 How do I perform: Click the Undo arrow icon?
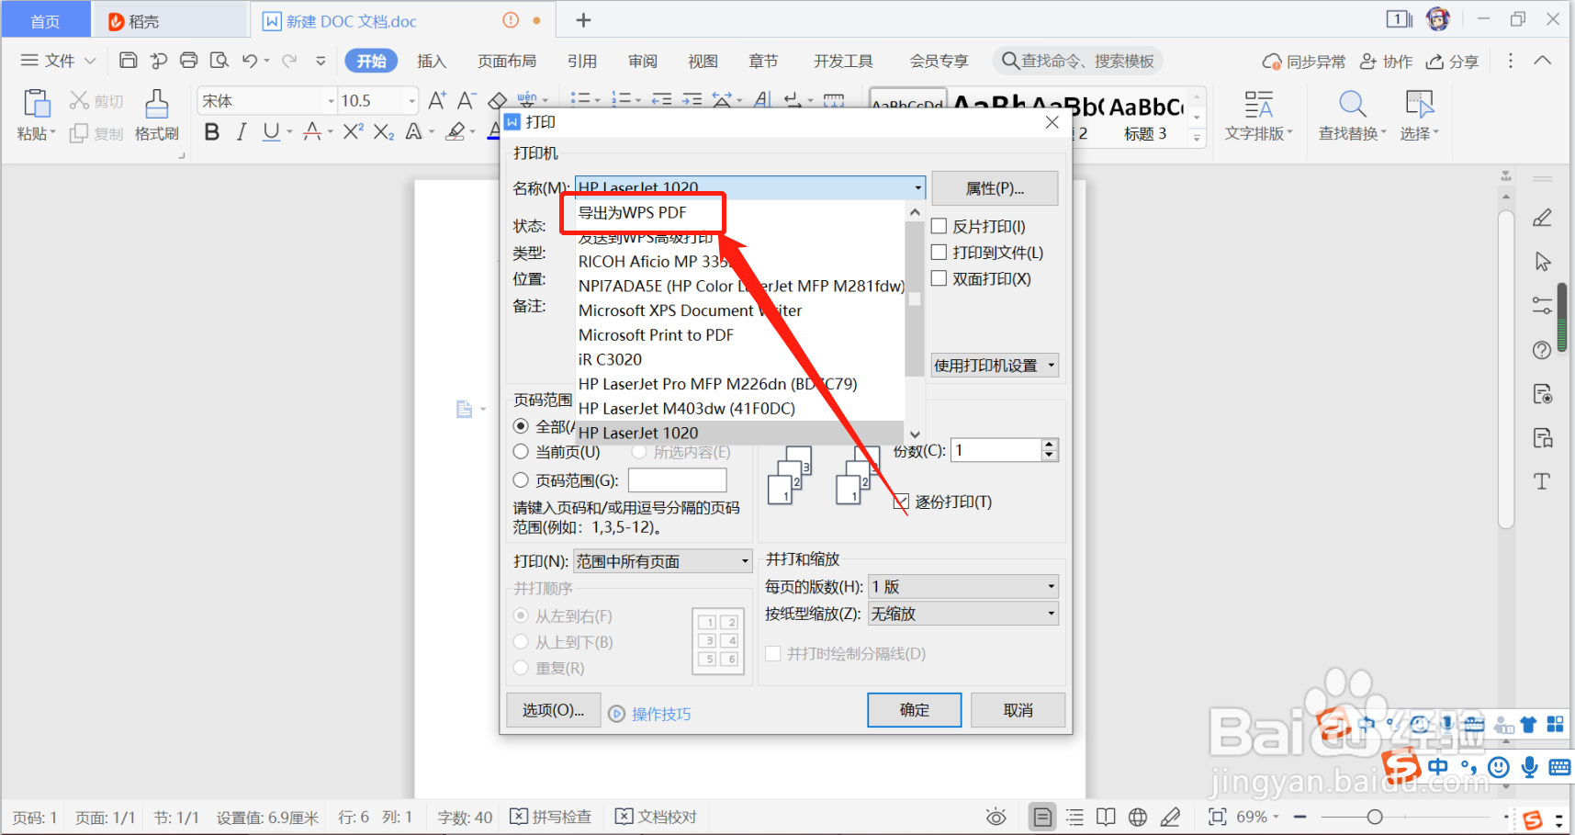pos(250,61)
